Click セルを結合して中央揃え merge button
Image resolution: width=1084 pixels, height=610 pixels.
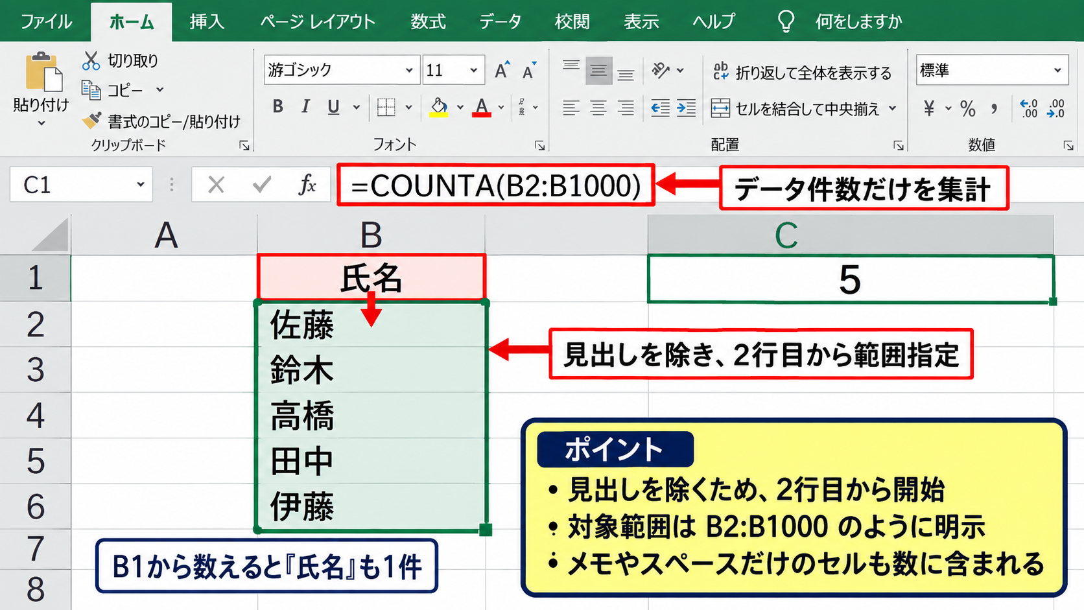tap(795, 108)
